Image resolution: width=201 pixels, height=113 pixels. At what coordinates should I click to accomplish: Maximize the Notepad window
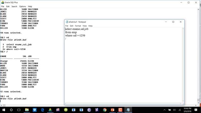tap(173, 22)
